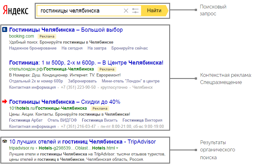Click the TripAdvisor owl favicon
Screen dimensions: 253x168
coord(5,142)
